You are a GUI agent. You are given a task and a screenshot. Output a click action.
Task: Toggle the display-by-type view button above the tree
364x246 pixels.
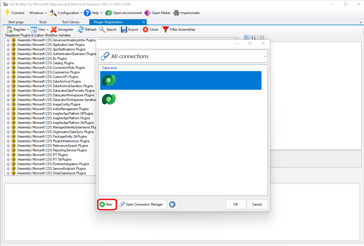(x=247, y=37)
